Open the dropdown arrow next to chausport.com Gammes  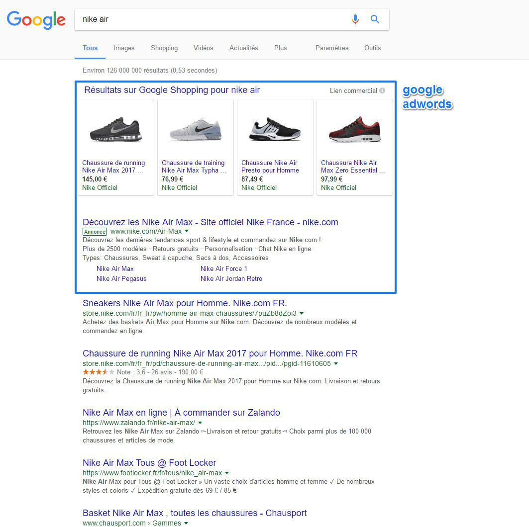point(186,523)
